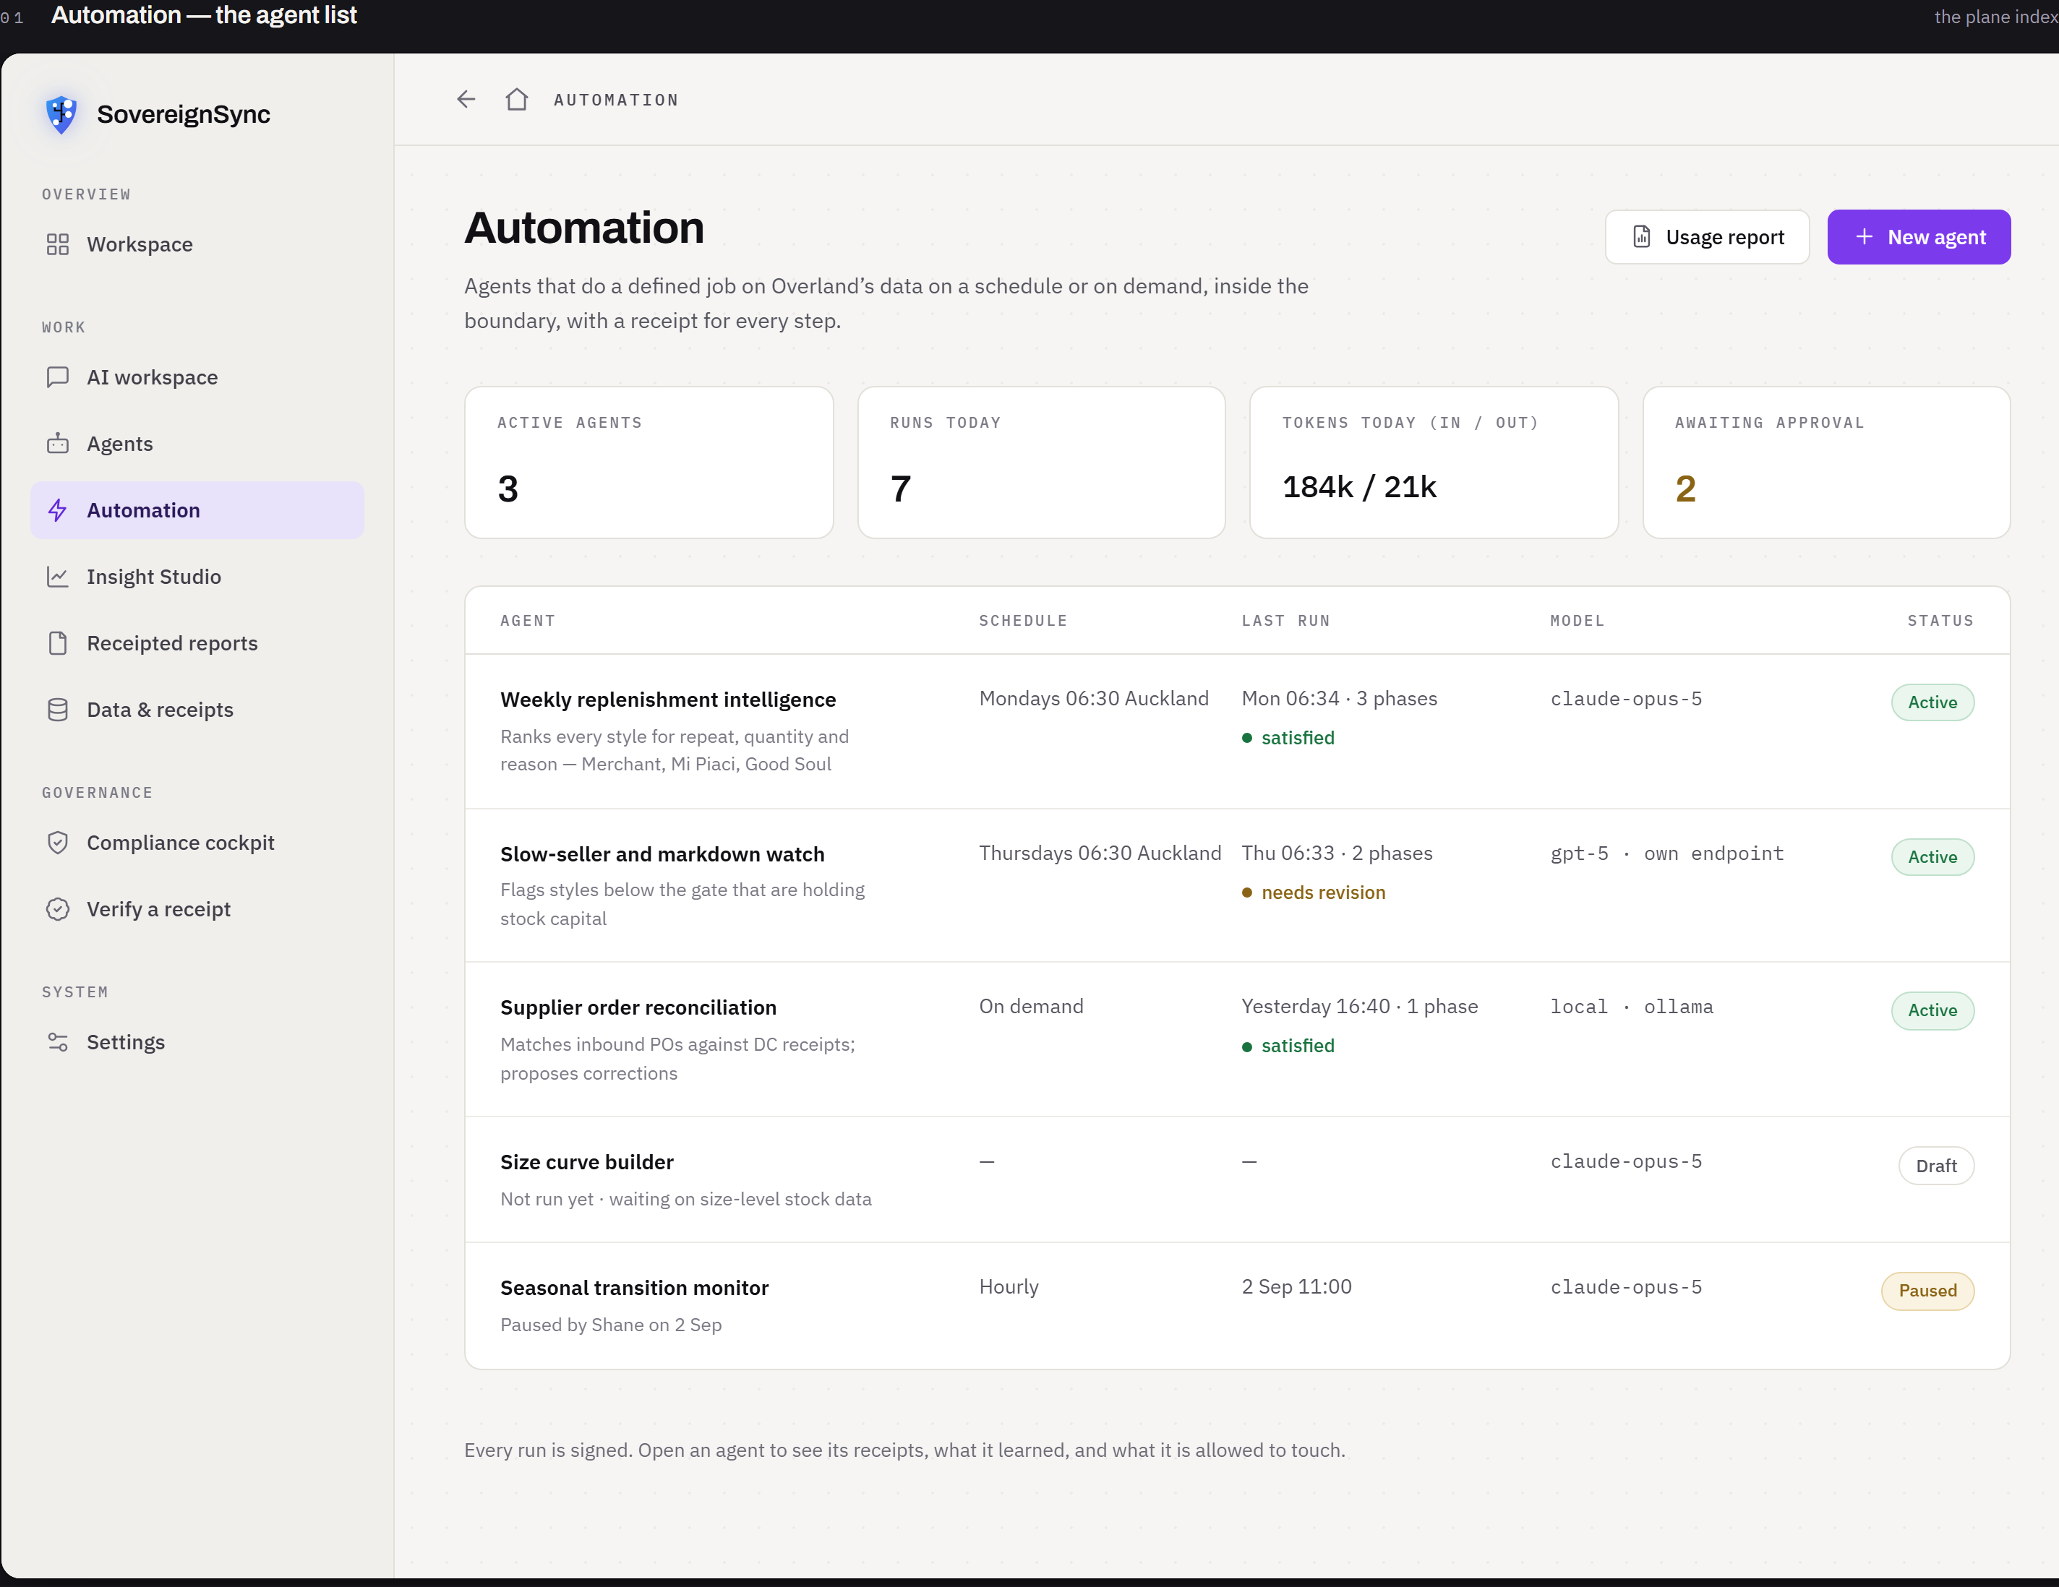
Task: Click the Paused badge for Seasonal transition monitor
Action: 1927,1290
